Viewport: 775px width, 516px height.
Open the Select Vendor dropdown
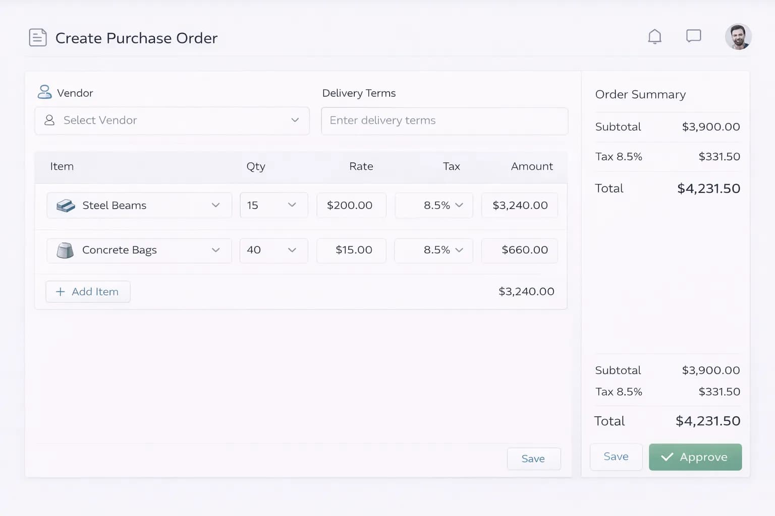(x=172, y=120)
